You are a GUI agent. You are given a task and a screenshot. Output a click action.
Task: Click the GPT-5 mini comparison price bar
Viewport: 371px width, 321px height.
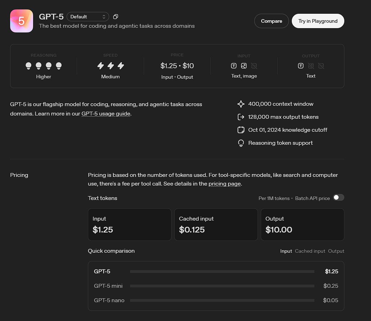click(x=222, y=286)
